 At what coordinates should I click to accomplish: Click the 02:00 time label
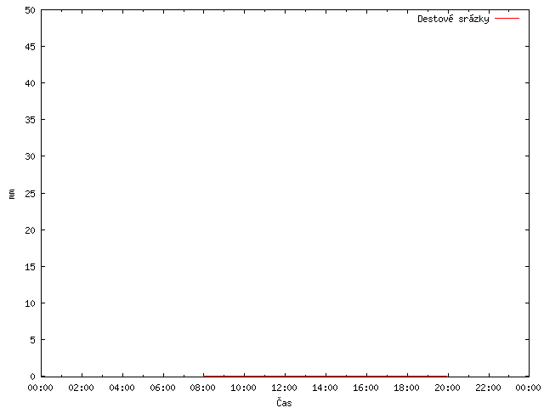coord(82,388)
